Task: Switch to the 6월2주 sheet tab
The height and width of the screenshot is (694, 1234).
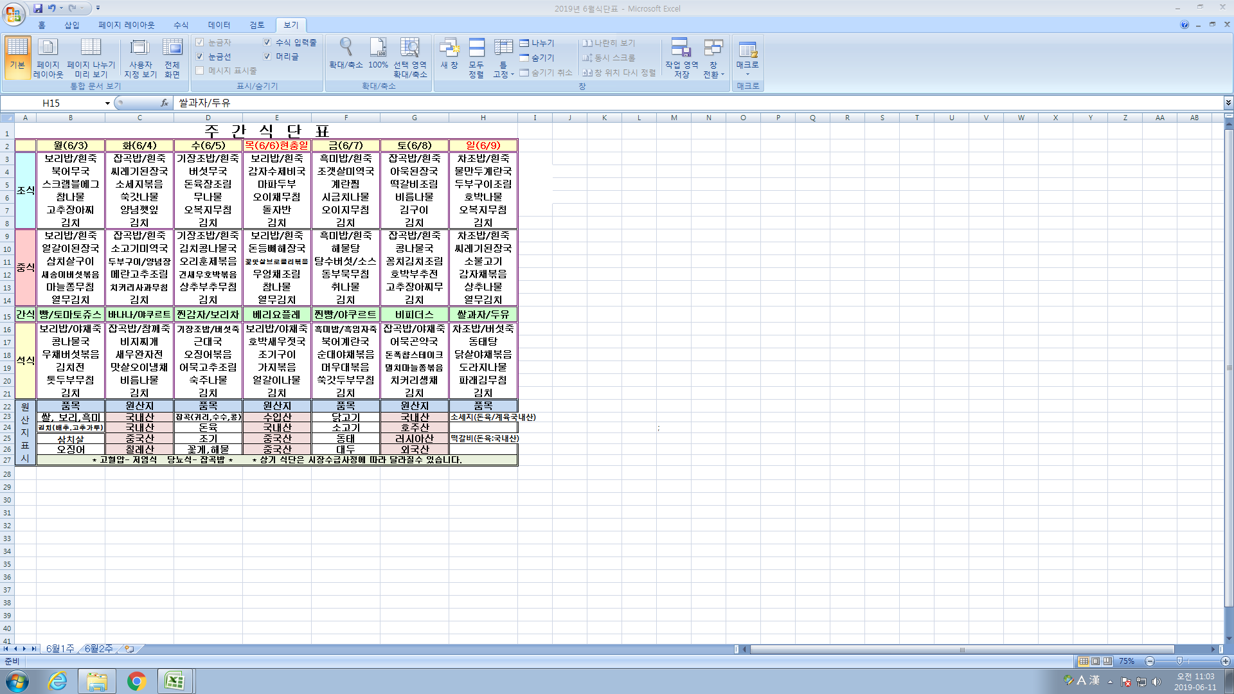Action: [x=98, y=649]
